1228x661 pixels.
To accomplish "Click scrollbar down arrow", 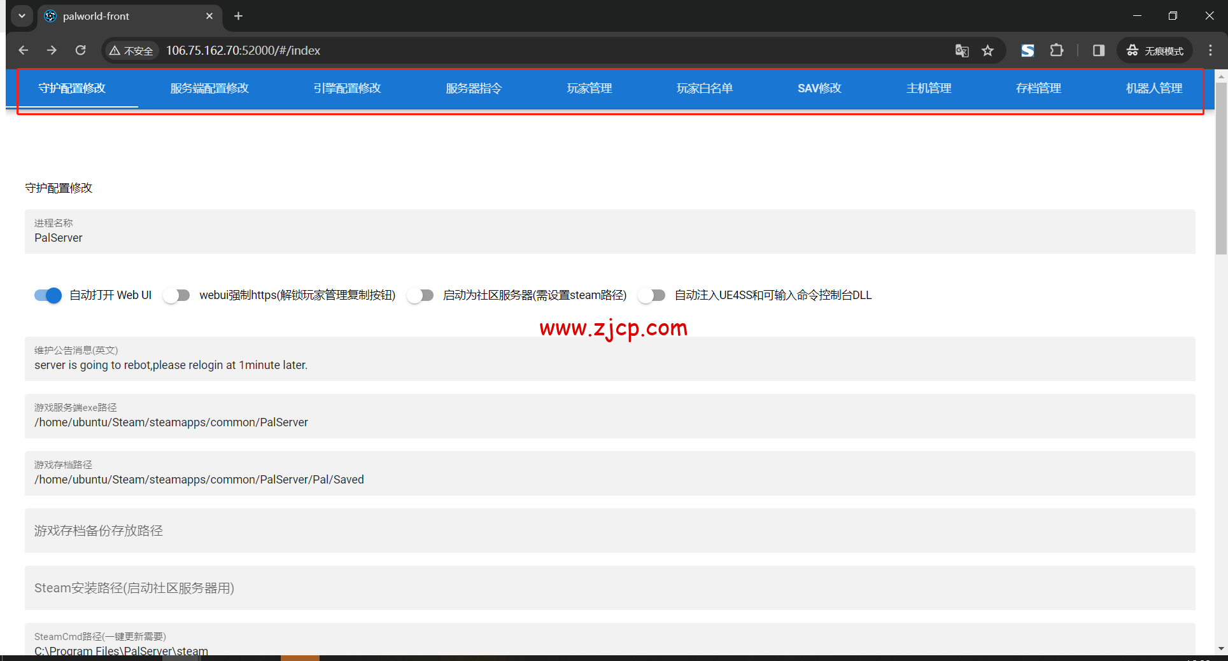I will tap(1221, 648).
